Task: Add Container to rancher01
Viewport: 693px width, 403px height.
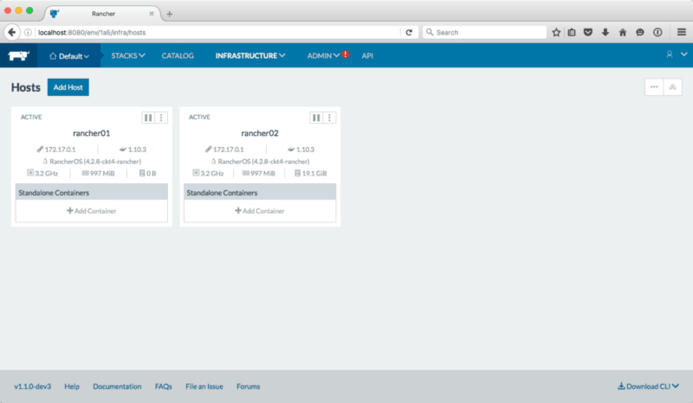Action: 91,211
